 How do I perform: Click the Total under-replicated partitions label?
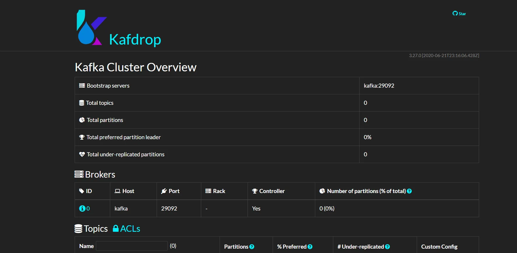[126, 154]
